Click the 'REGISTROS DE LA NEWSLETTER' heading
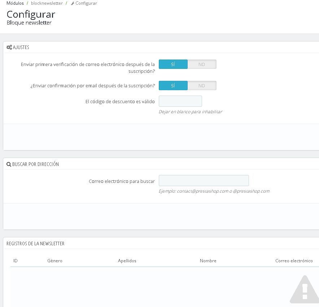Viewport: 319px width, 307px height. coord(35,244)
